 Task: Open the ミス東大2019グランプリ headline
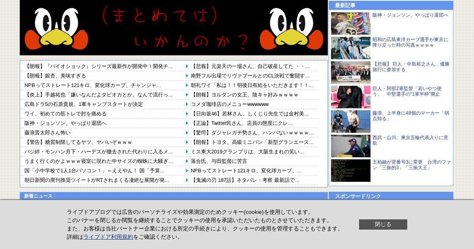click(x=248, y=152)
